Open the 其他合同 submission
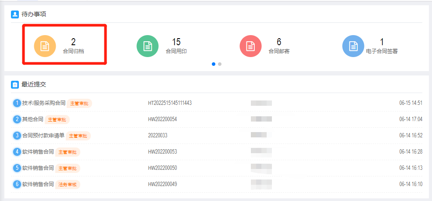The image size is (432, 201). (33, 119)
